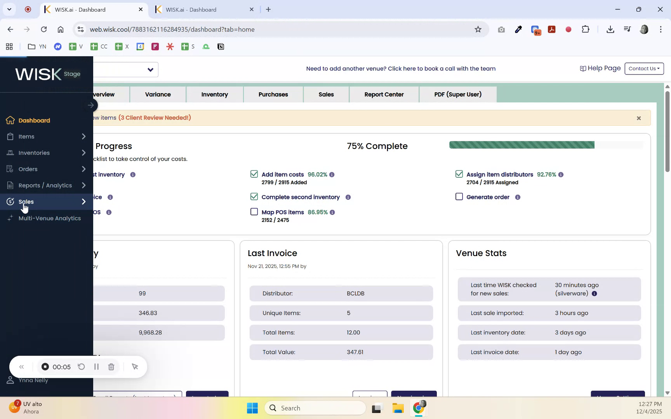Click the Help Page icon

pyautogui.click(x=583, y=68)
